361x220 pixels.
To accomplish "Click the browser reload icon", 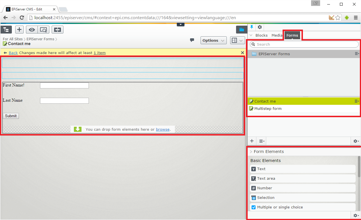I will coord(22,17).
